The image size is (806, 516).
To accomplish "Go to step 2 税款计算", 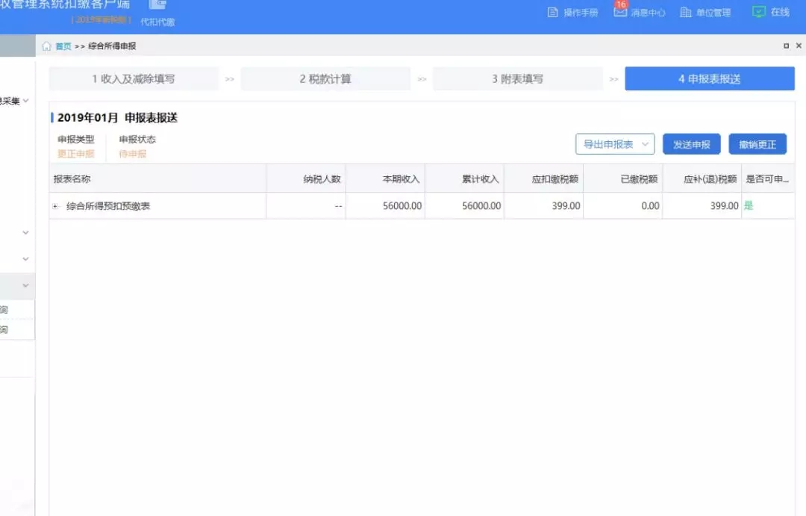I will 325,79.
